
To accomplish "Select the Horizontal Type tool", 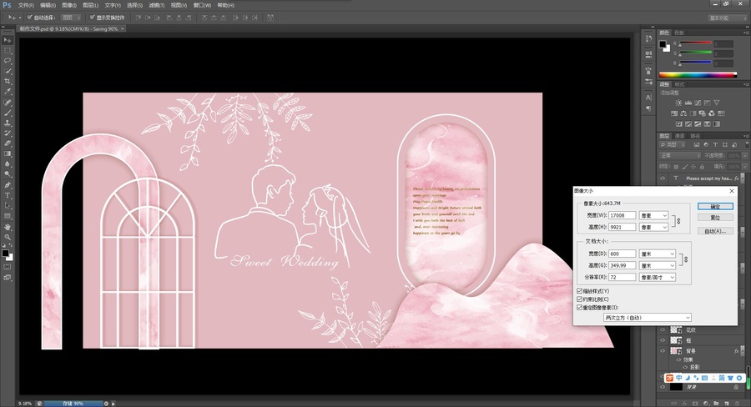I will [8, 195].
